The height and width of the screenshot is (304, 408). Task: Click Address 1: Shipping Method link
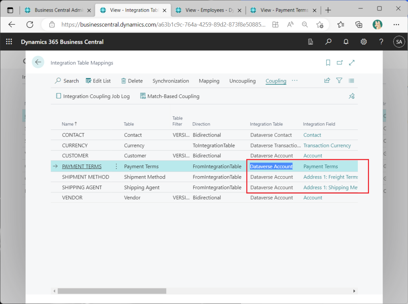330,187
